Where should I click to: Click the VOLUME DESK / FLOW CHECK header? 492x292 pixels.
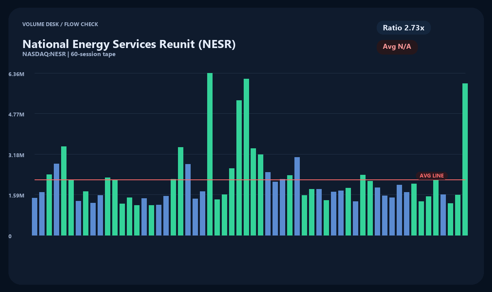point(60,24)
